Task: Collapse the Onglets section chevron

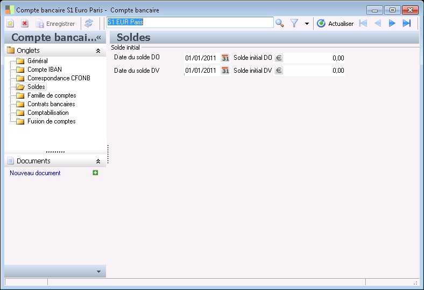Action: coord(98,51)
